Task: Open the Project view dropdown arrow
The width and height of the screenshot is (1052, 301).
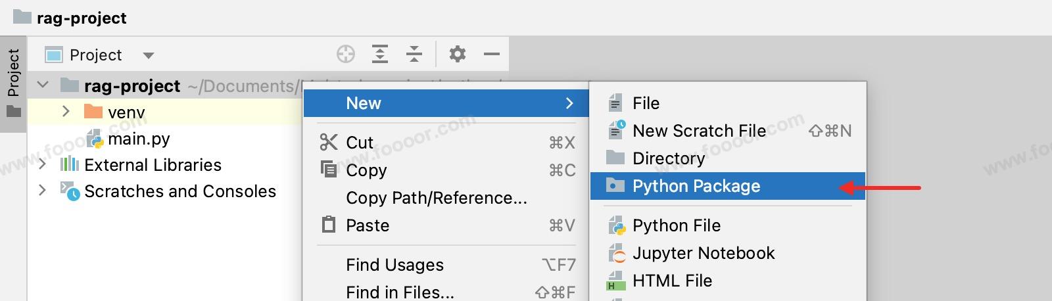Action: [149, 55]
